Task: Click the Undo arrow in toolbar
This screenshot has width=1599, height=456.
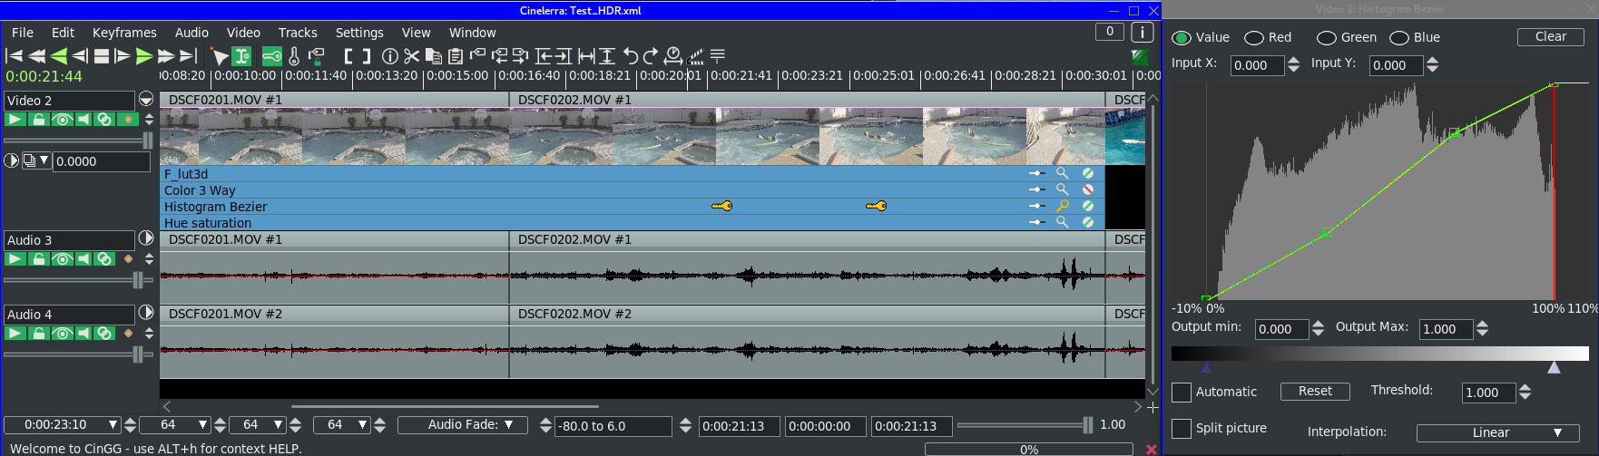Action: click(631, 56)
